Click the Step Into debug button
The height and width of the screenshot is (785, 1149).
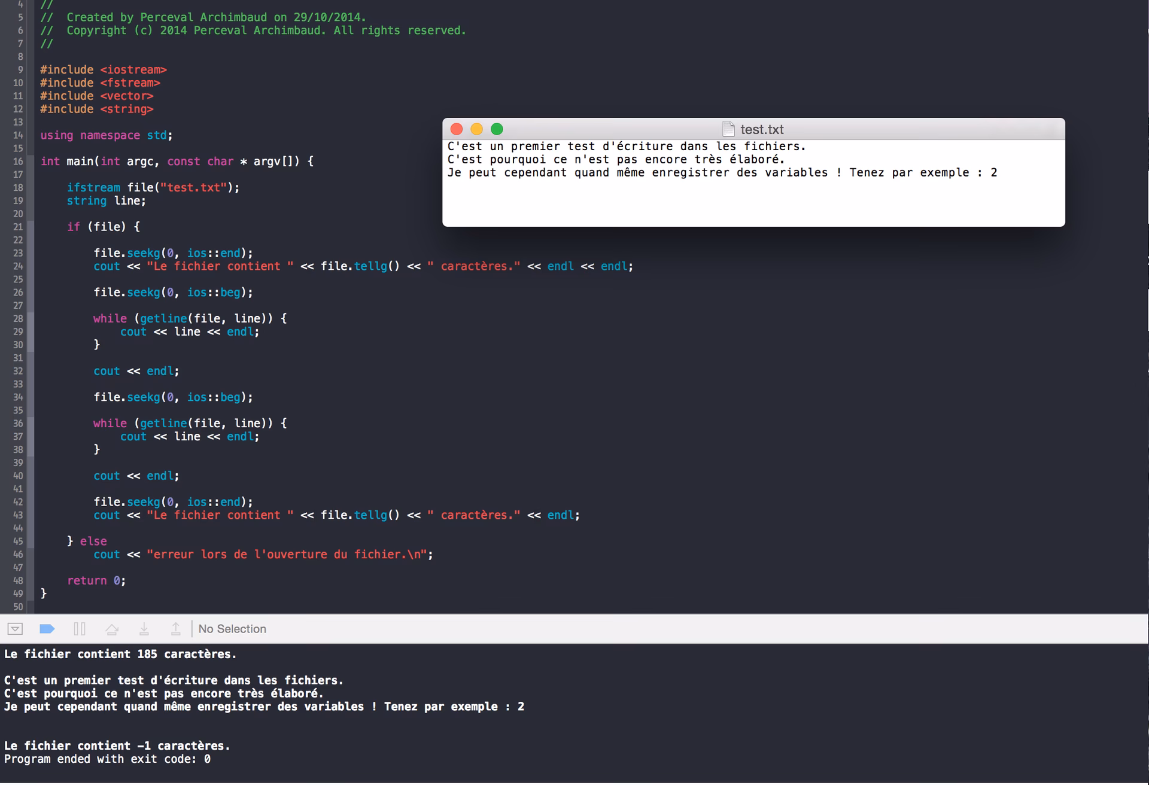[x=144, y=629]
